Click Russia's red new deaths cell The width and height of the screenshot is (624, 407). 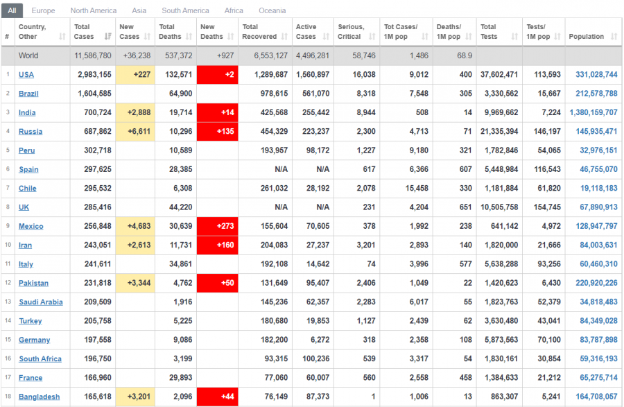pos(217,132)
